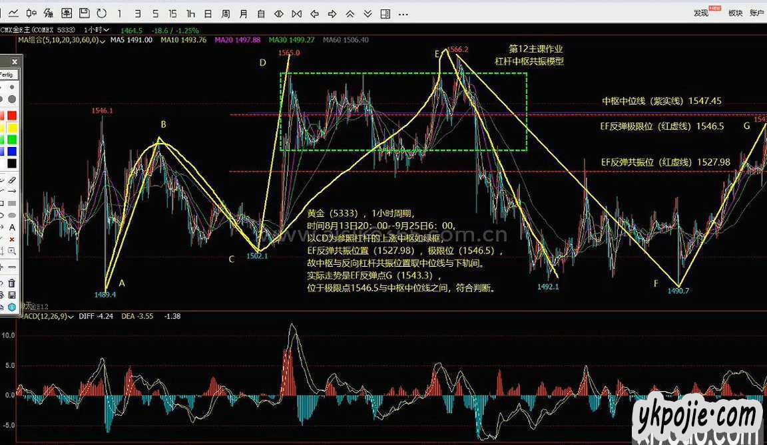The width and height of the screenshot is (767, 445).
Task: Choose the small dot brush size
Action: click(12, 87)
